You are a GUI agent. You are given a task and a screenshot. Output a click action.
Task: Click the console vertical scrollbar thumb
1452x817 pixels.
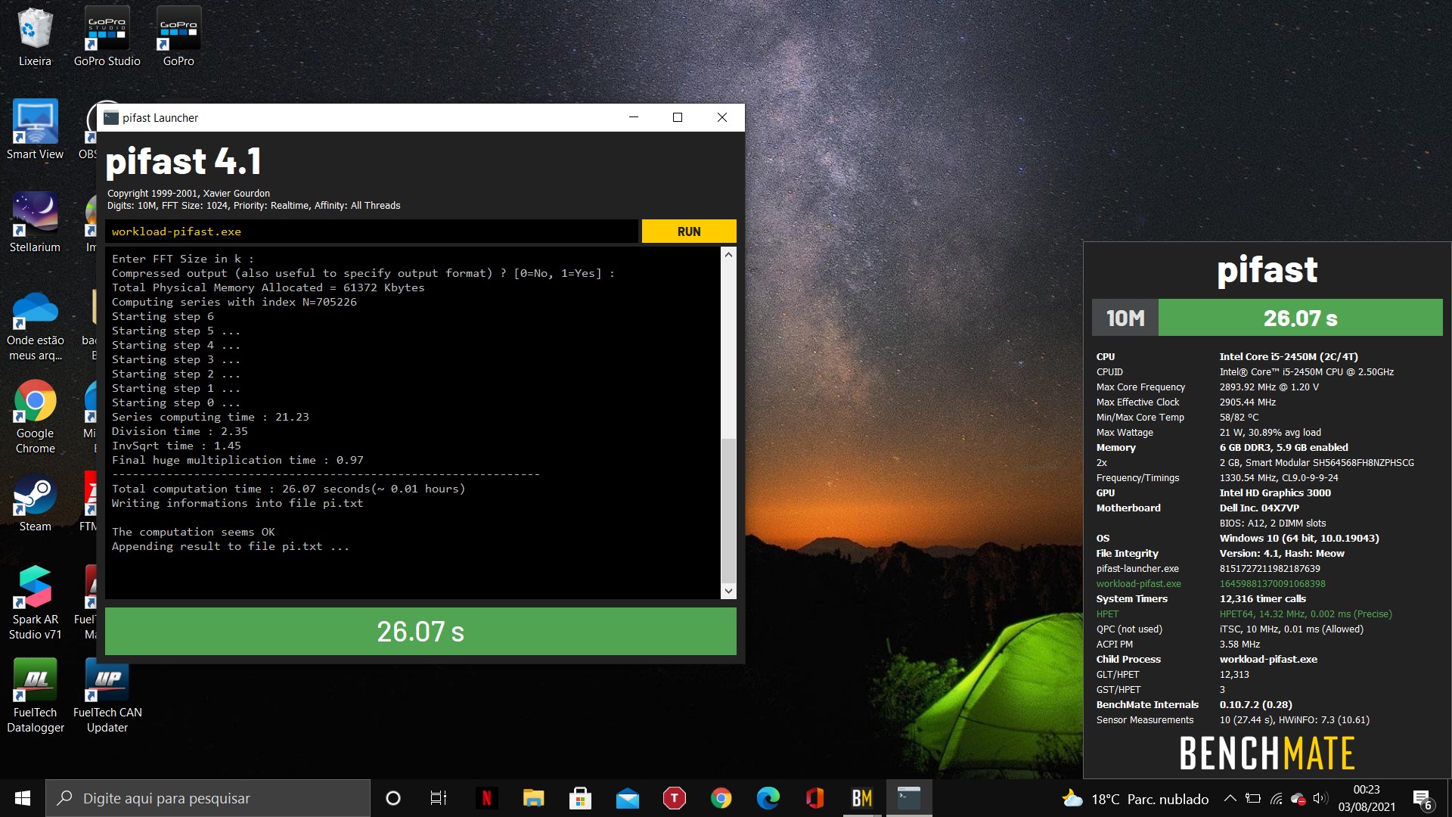pyautogui.click(x=728, y=511)
